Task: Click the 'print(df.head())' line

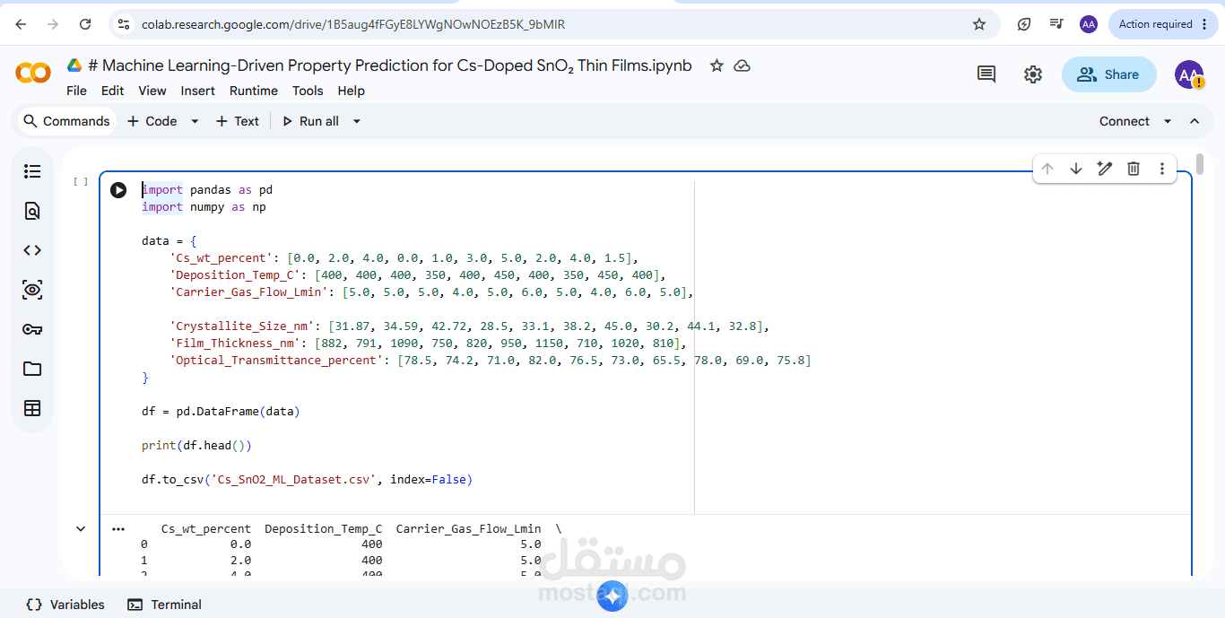Action: point(196,446)
